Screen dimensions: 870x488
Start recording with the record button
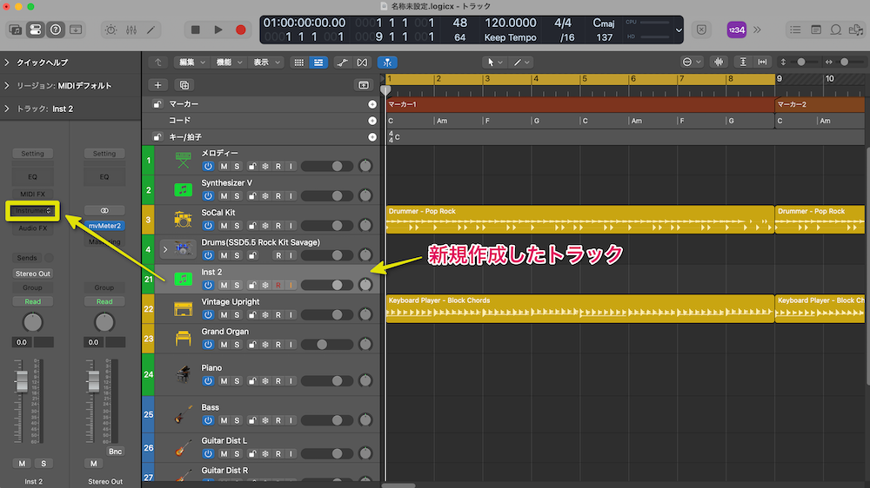[x=241, y=30]
